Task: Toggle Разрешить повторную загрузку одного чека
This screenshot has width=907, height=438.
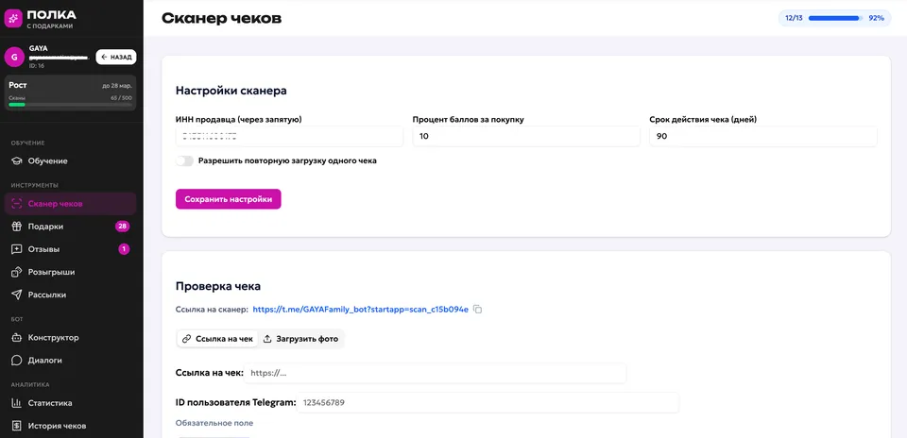Action: pos(184,161)
